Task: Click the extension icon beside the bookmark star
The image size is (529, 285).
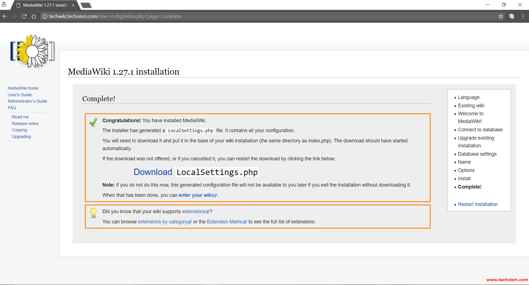Action: (x=512, y=16)
